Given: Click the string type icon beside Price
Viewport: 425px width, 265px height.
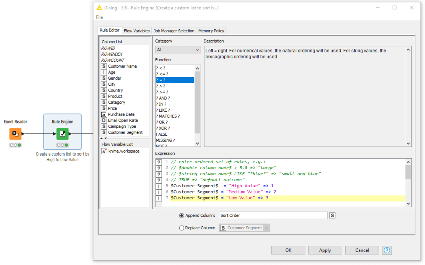Looking at the screenshot, I should (x=104, y=108).
